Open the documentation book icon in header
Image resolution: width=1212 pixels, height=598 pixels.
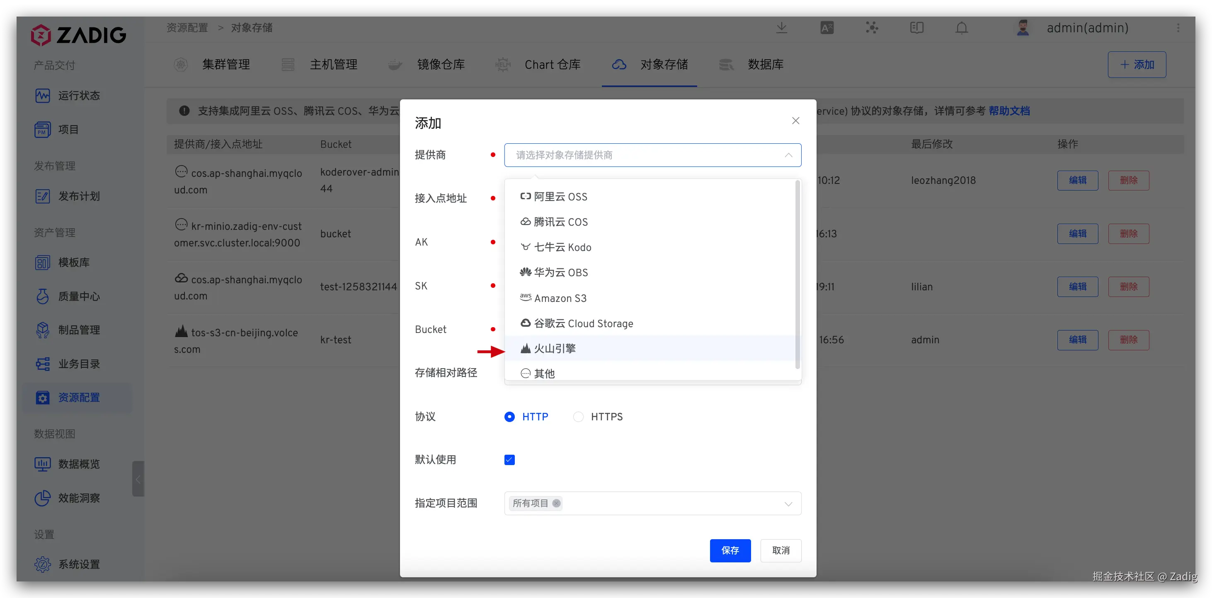point(916,28)
